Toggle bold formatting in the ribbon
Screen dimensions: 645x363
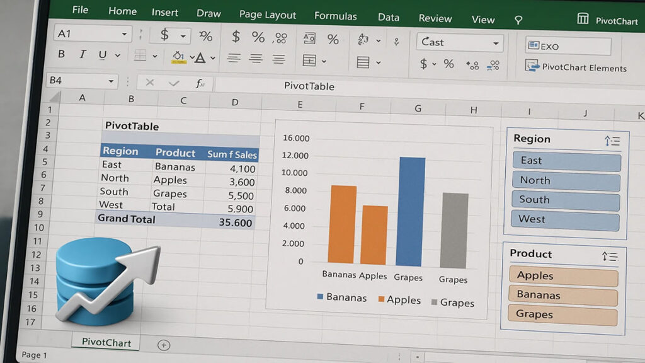tap(61, 55)
